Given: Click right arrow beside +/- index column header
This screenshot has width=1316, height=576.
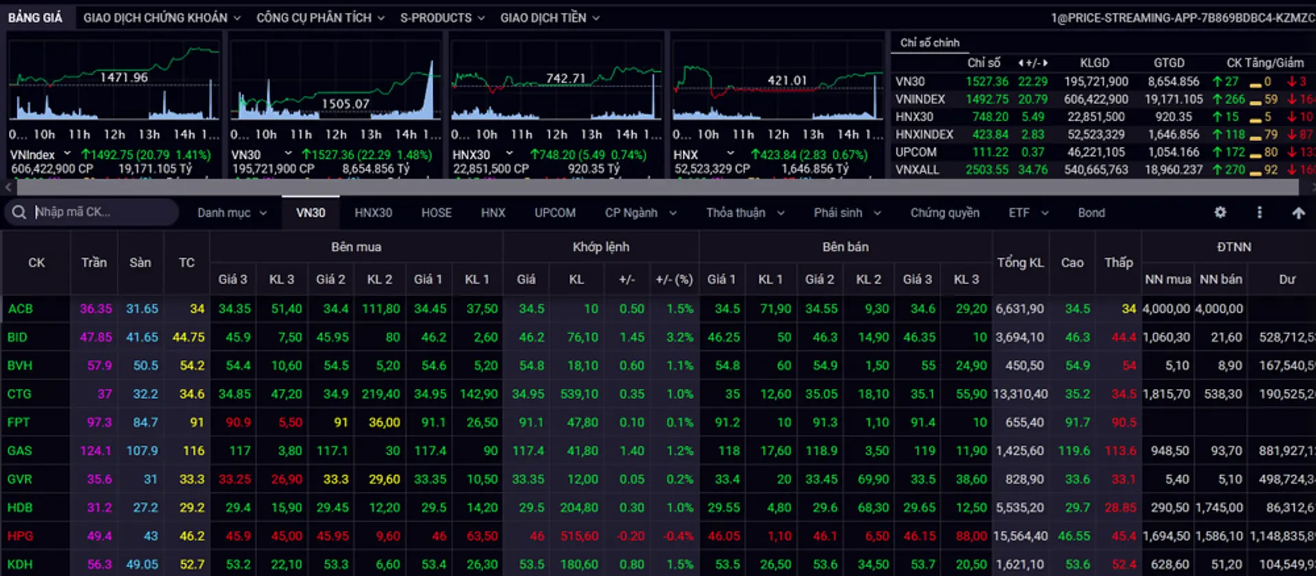Looking at the screenshot, I should [1045, 63].
